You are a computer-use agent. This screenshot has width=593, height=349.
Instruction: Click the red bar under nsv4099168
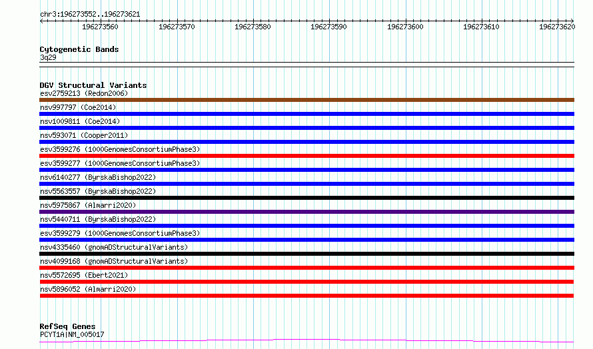pyautogui.click(x=306, y=268)
